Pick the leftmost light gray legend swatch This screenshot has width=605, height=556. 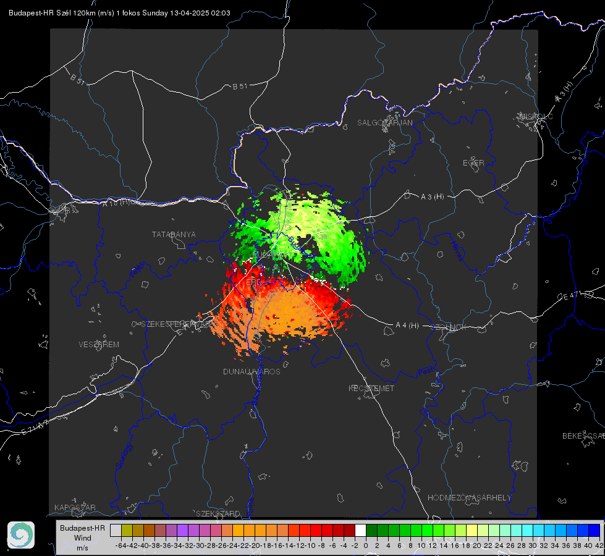[116, 530]
